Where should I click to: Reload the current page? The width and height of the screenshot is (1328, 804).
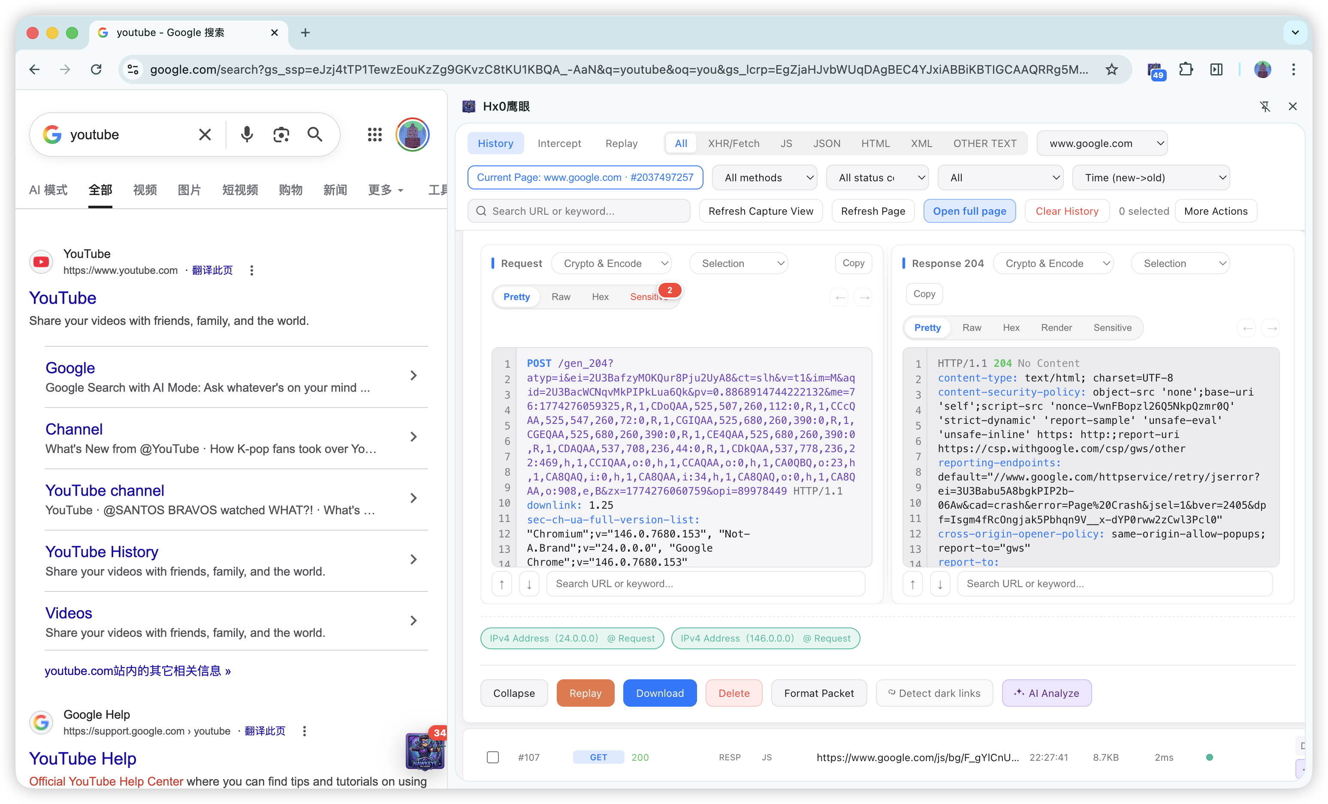[x=96, y=69]
